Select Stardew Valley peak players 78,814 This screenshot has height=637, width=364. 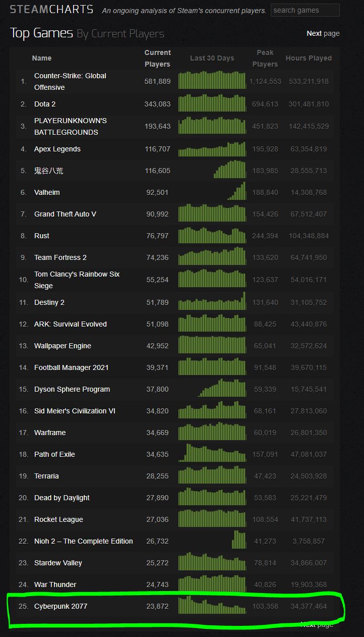point(265,563)
